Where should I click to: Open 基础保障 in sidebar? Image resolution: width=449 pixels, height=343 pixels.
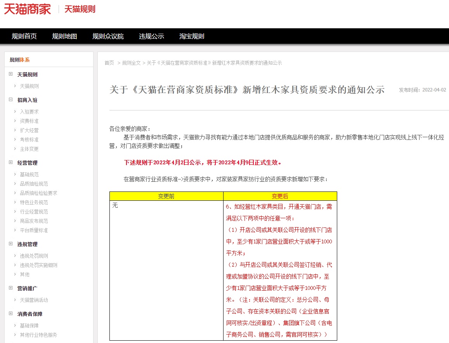coord(29,326)
